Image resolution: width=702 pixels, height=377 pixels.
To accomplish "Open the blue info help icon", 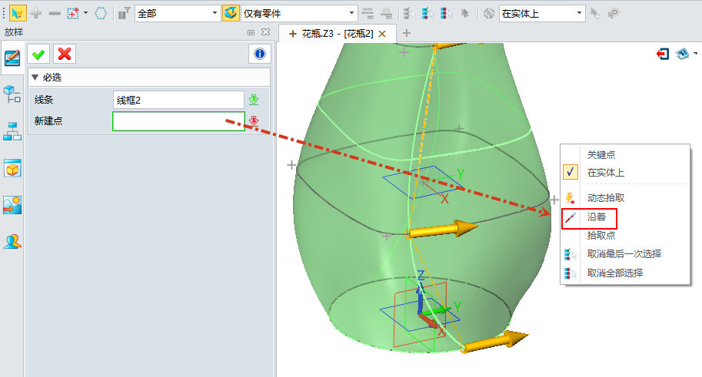I will (259, 53).
